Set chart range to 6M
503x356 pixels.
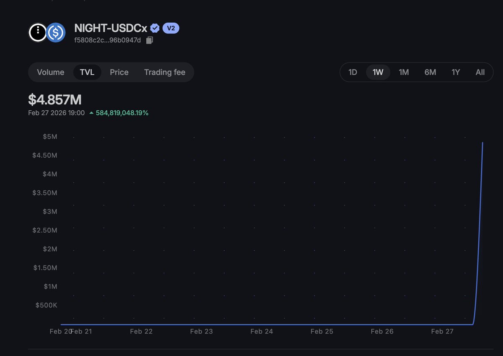pyautogui.click(x=430, y=72)
